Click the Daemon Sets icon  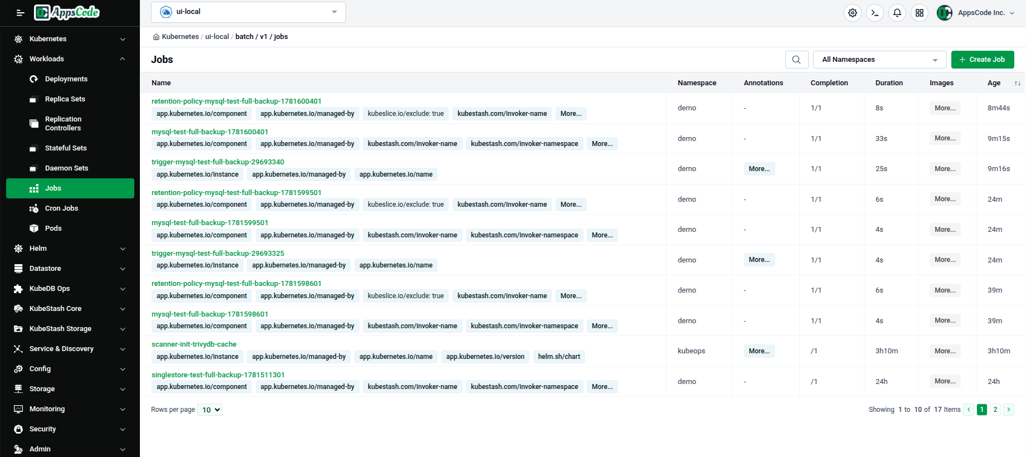[x=34, y=168]
